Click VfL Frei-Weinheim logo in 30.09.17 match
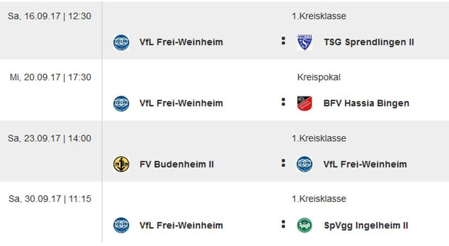This screenshot has width=449, height=246. (121, 225)
